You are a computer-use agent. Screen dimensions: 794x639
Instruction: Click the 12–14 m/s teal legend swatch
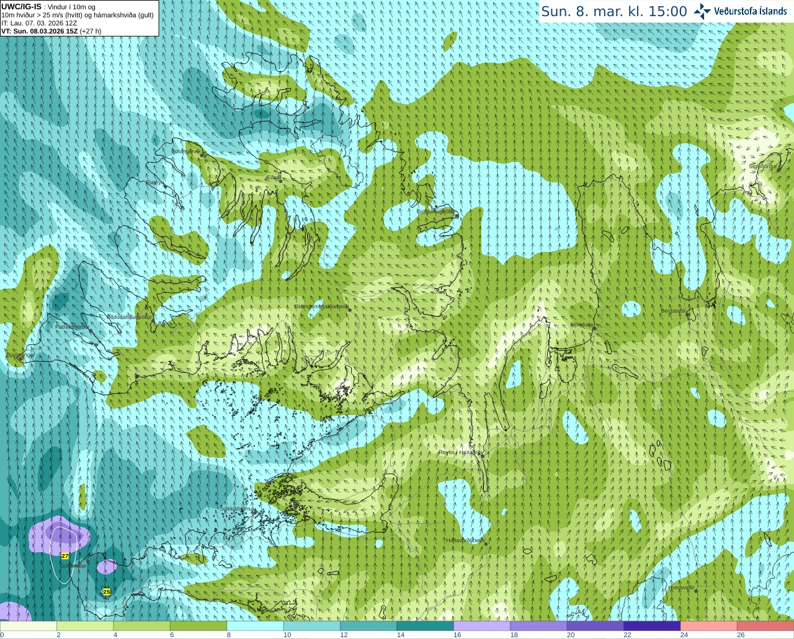368,626
